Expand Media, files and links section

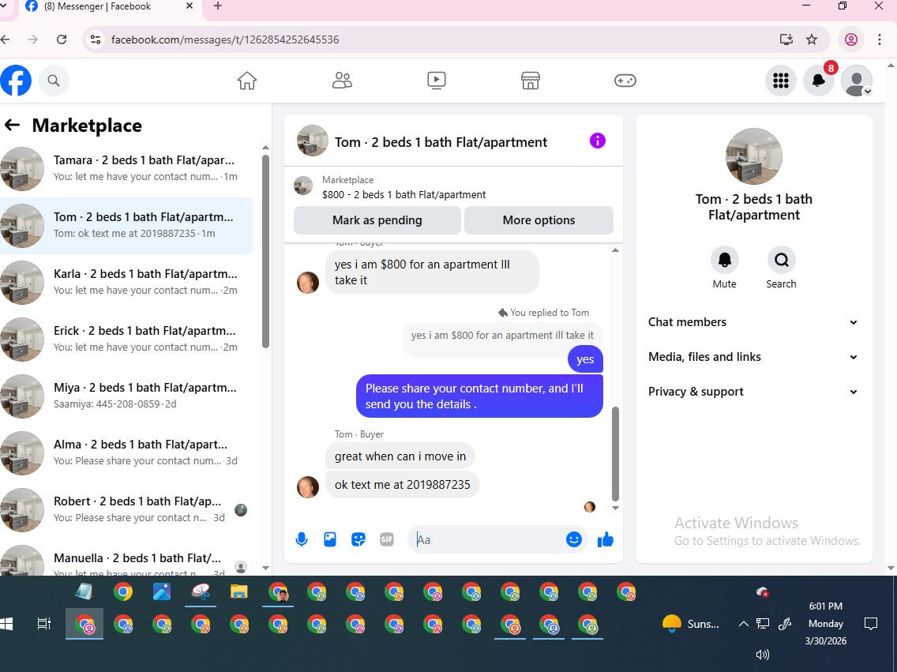(753, 357)
